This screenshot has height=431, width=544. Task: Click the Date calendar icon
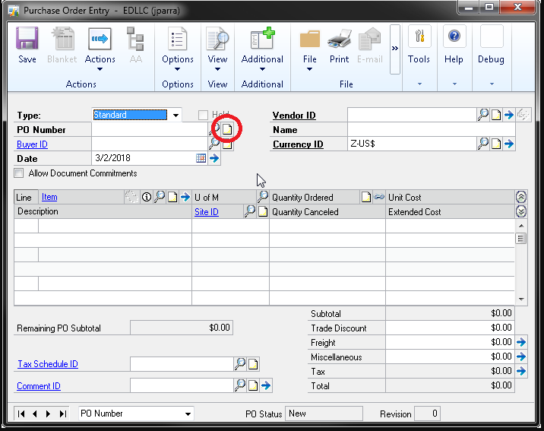[x=201, y=158]
